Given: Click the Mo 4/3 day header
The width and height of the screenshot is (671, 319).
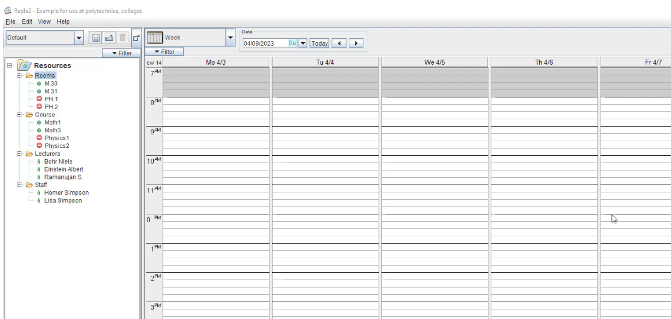Looking at the screenshot, I should (216, 62).
